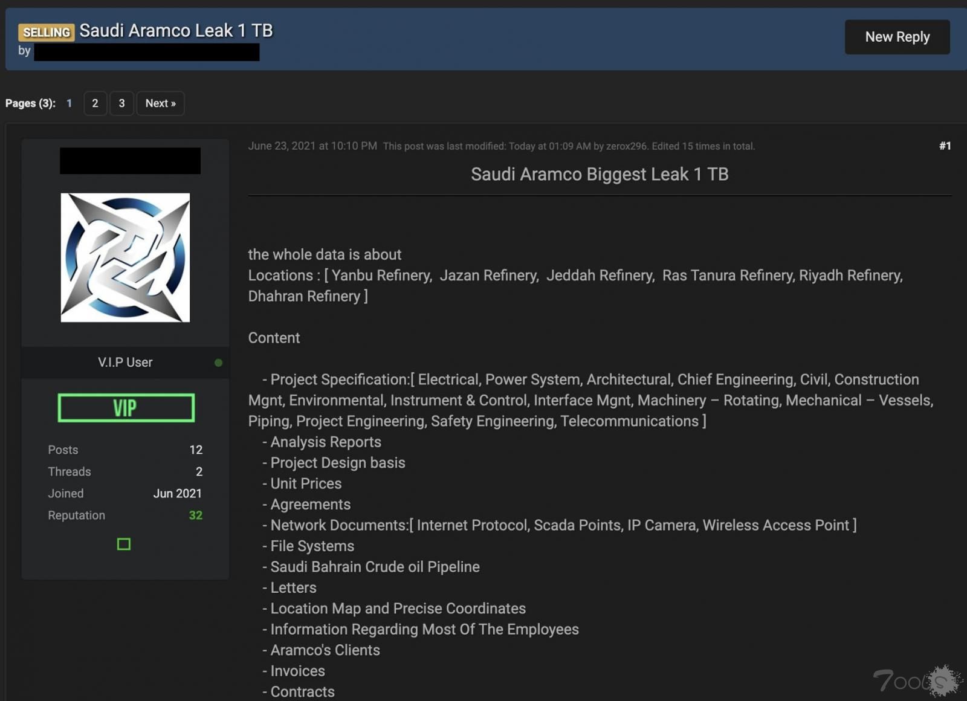This screenshot has width=967, height=701.
Task: Click the watermark logo in bottom corner
Action: pyautogui.click(x=917, y=681)
